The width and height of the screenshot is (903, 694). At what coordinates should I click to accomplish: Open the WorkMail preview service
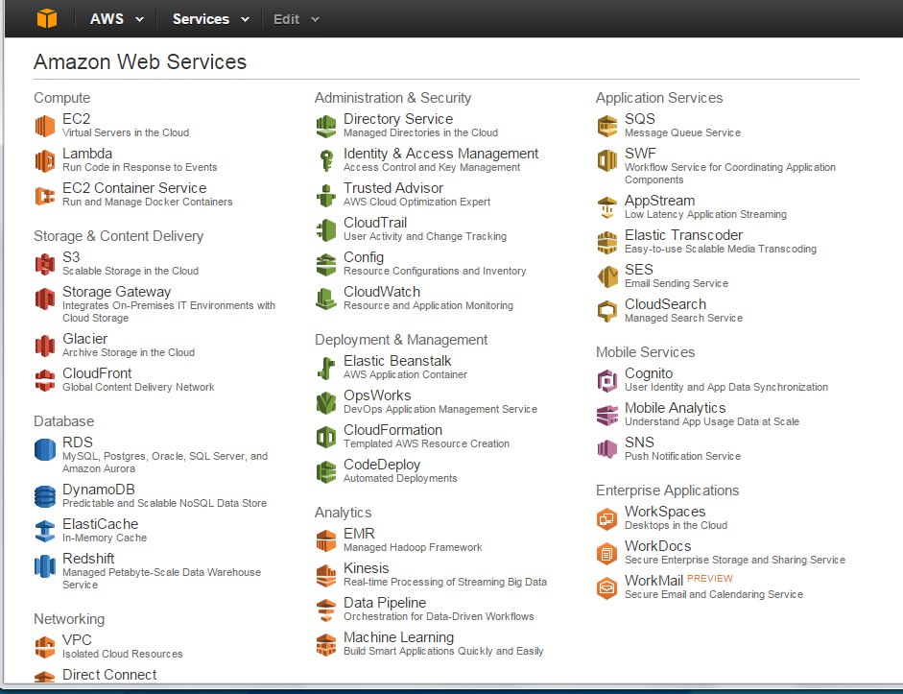(x=657, y=579)
